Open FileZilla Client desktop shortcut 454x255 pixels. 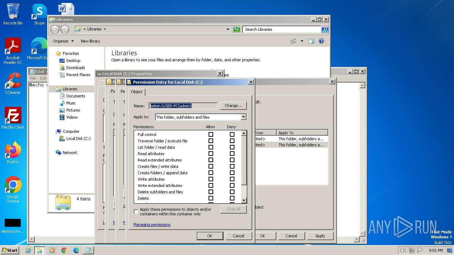[x=13, y=118]
